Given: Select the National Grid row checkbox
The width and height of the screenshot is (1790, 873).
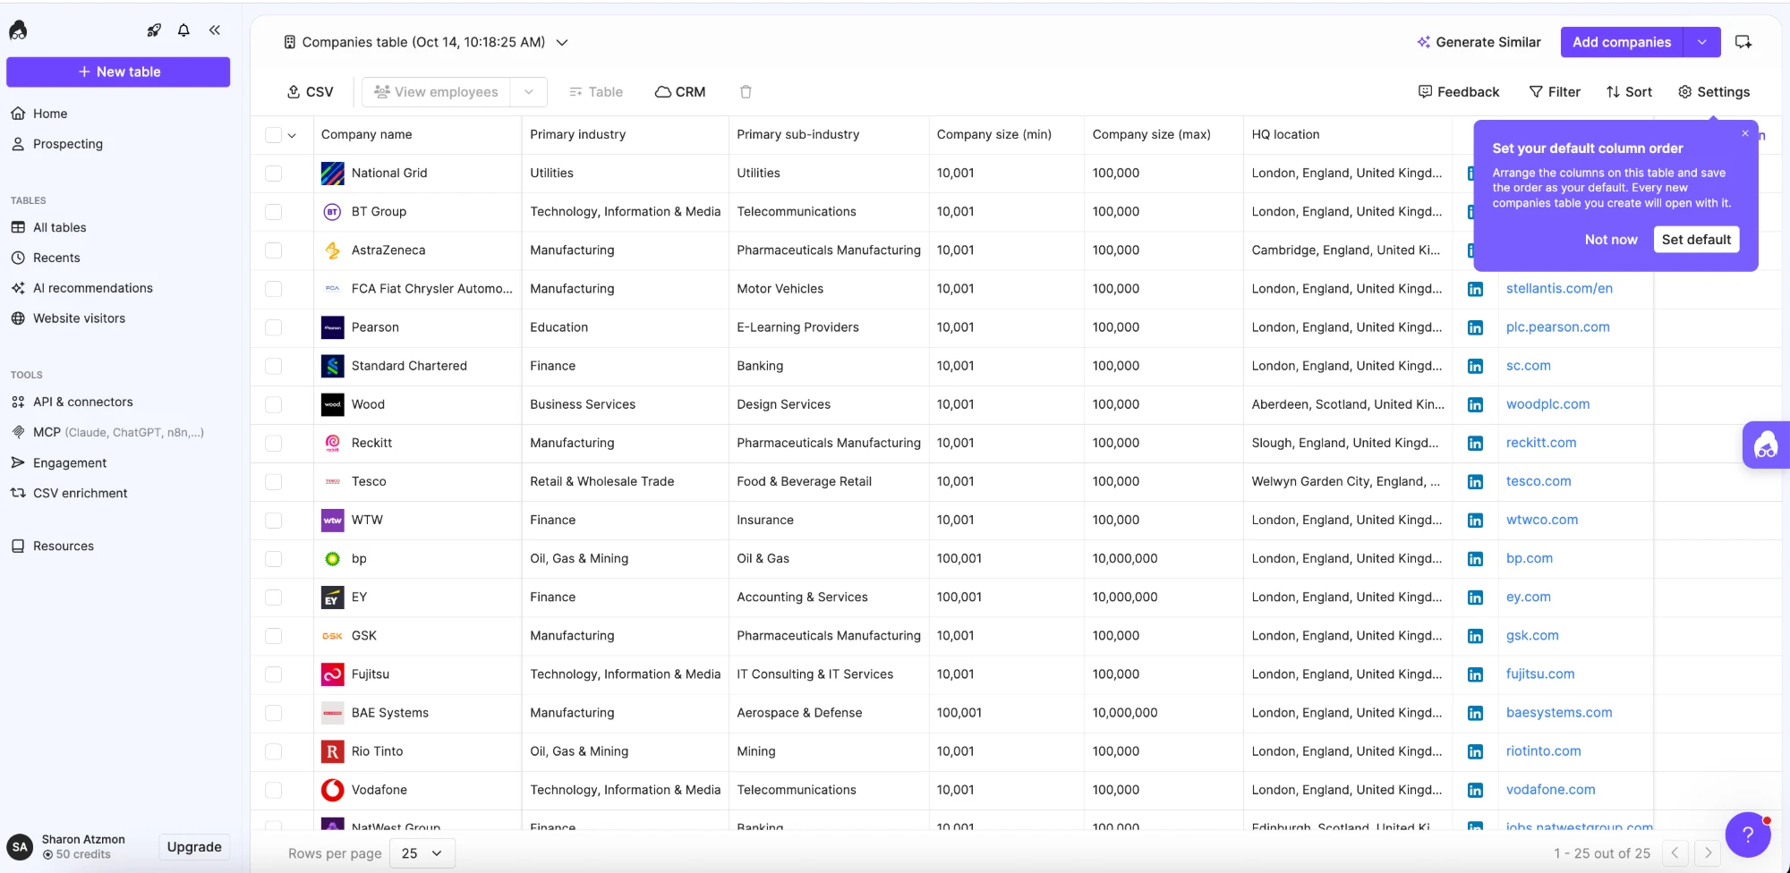Looking at the screenshot, I should [x=274, y=174].
